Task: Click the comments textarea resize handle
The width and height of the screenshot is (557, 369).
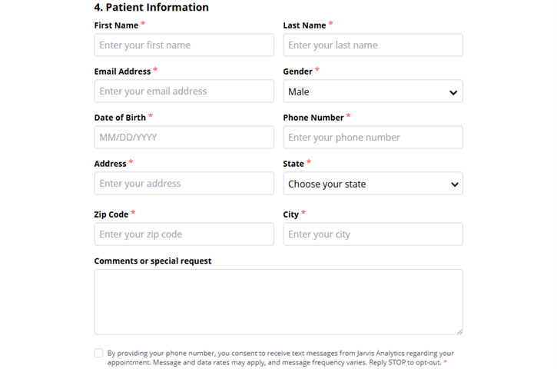Action: [x=459, y=331]
